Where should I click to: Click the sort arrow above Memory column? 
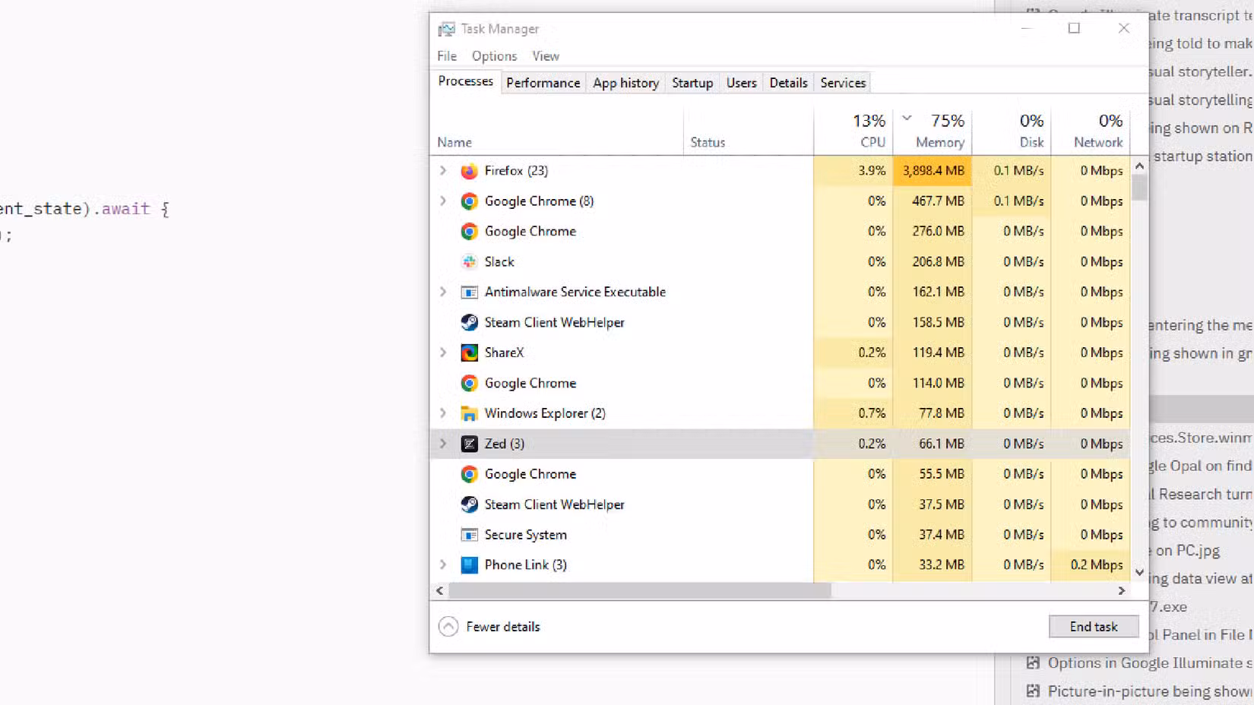pos(907,119)
